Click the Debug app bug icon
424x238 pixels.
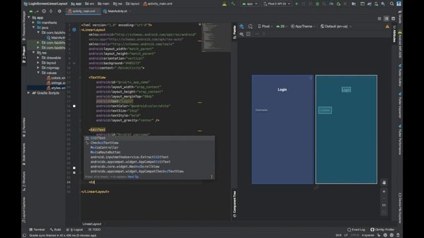pyautogui.click(x=317, y=4)
